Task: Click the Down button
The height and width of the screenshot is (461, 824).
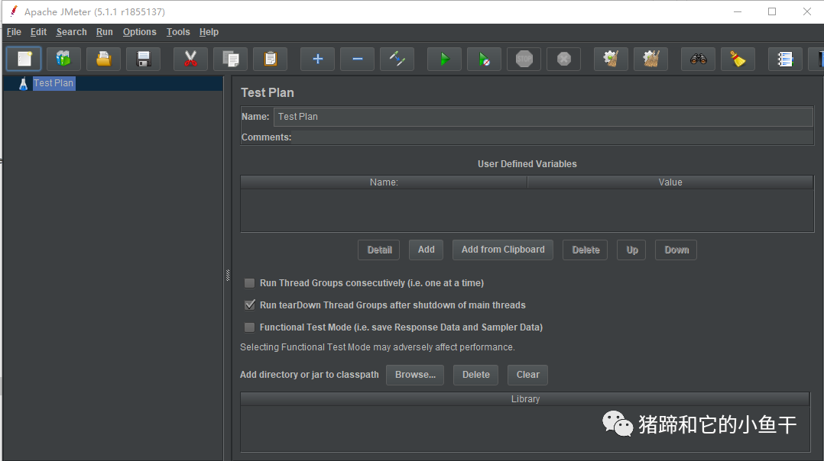Action: [x=676, y=250]
